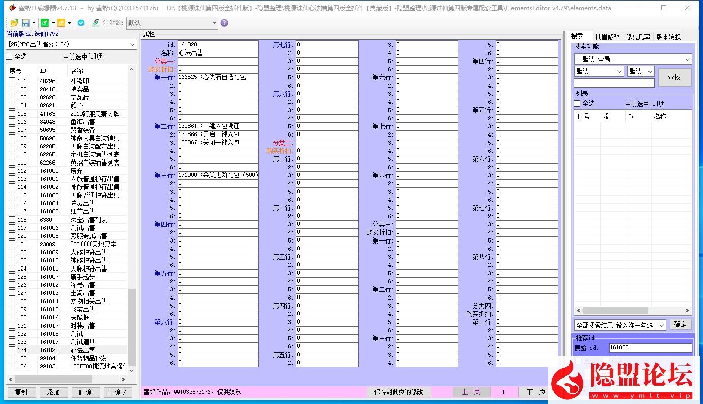Select list row 2010跨服竞猜令牌

tap(67, 114)
